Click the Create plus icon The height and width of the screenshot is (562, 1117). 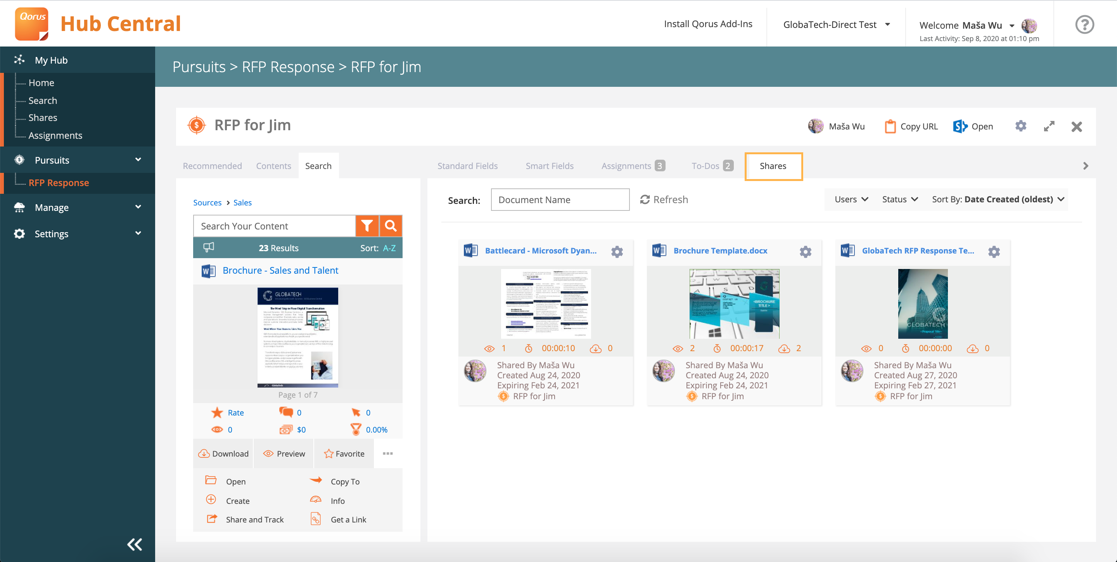tap(211, 500)
